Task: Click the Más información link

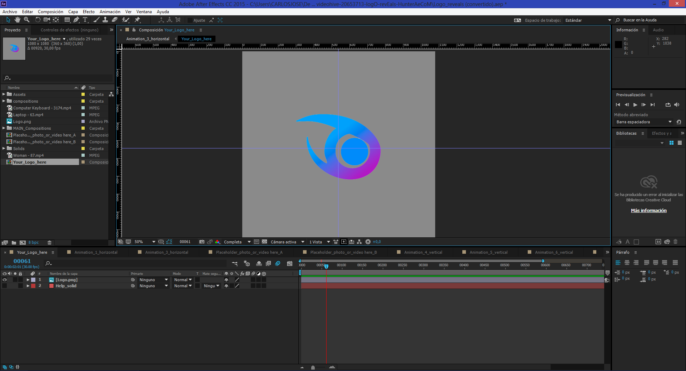Action: [648, 211]
